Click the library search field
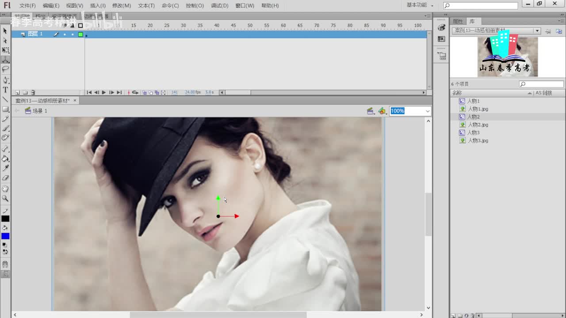Screen dimensions: 566x318 [541, 84]
